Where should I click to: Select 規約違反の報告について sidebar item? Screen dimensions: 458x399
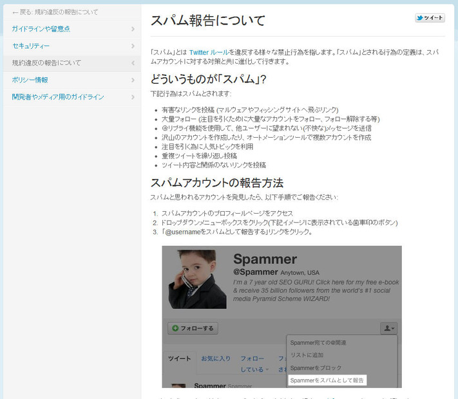pyautogui.click(x=72, y=63)
